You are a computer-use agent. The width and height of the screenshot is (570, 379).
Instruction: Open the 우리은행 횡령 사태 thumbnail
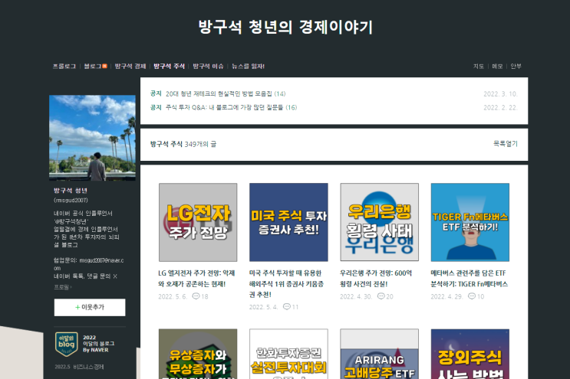click(380, 222)
